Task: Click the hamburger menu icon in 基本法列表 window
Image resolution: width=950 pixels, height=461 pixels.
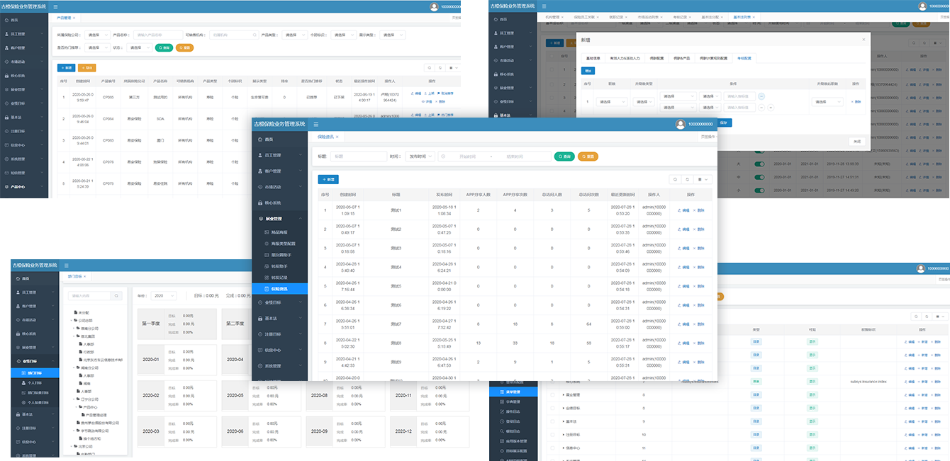Action: click(x=546, y=6)
